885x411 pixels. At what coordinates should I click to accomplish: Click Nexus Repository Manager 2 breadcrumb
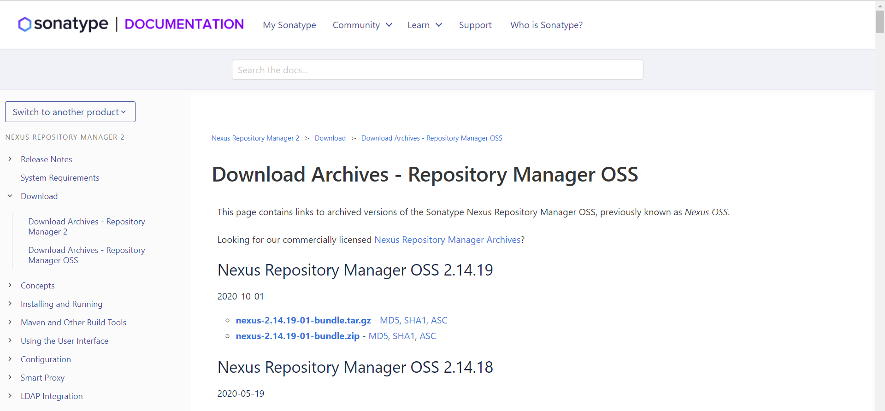pos(255,138)
